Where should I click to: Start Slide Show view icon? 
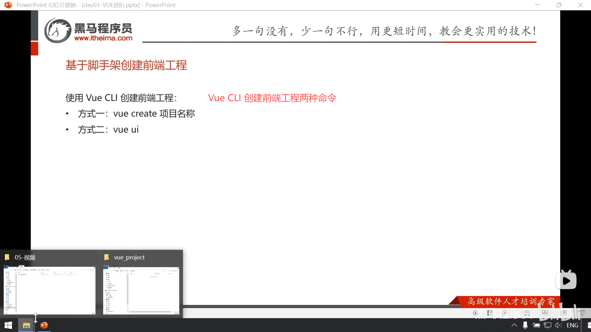point(582,314)
